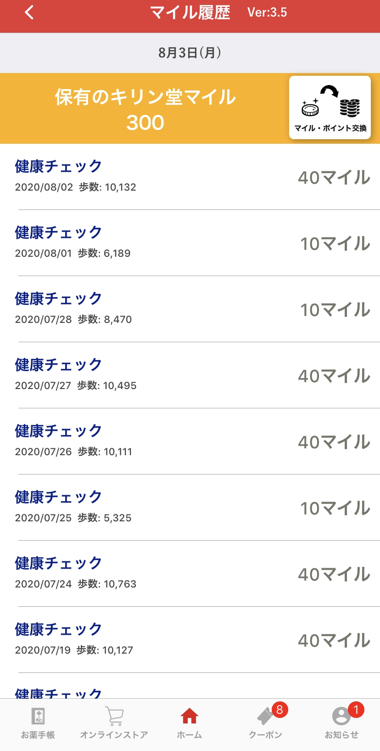Image resolution: width=380 pixels, height=751 pixels.
Task: Tap the coupon badge showing 8
Action: click(x=279, y=710)
